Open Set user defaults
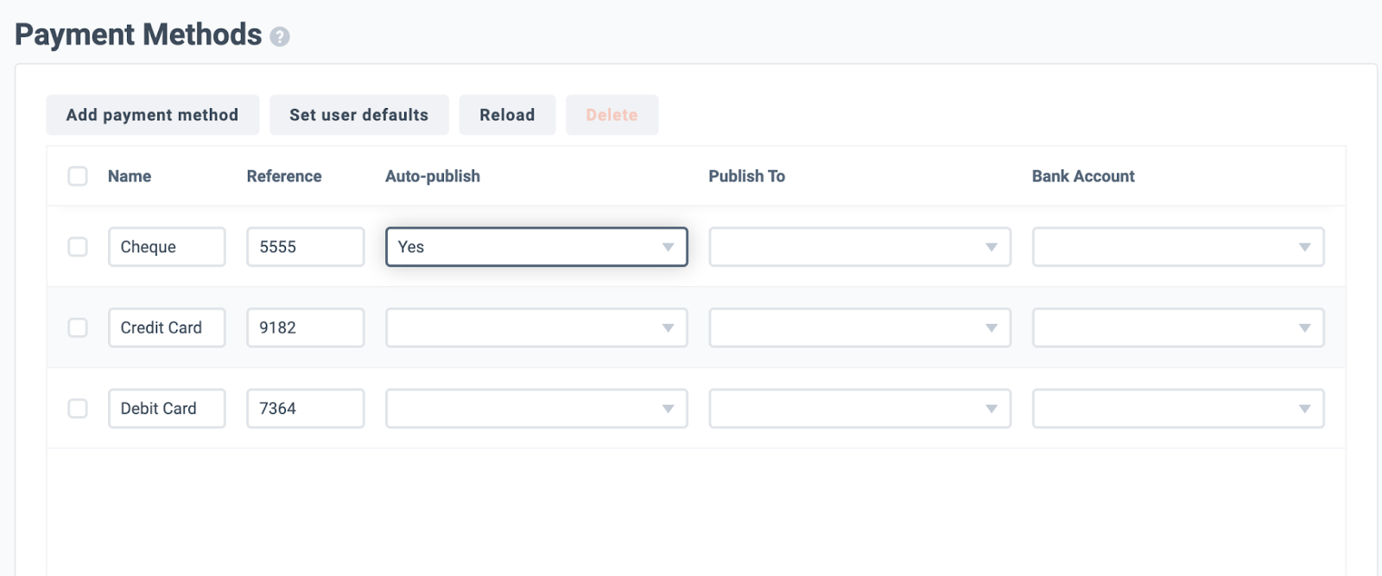This screenshot has height=576, width=1382. (358, 115)
